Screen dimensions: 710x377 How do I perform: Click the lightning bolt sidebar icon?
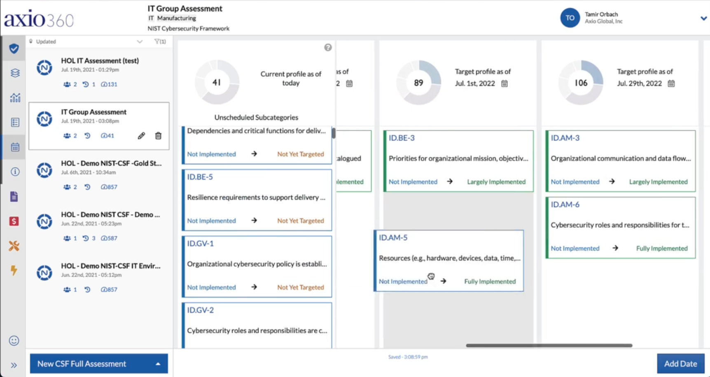coord(14,271)
